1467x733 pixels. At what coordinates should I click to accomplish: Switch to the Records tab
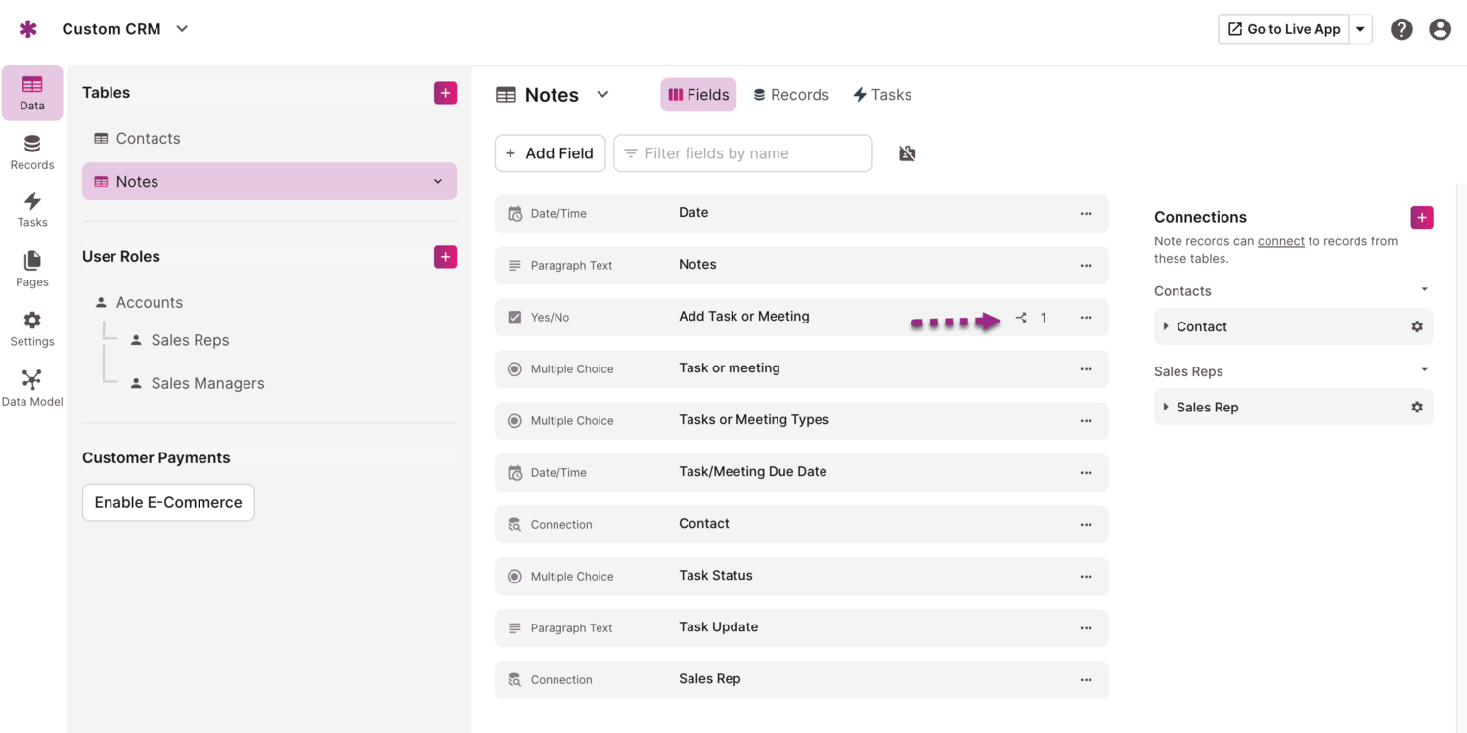791,95
